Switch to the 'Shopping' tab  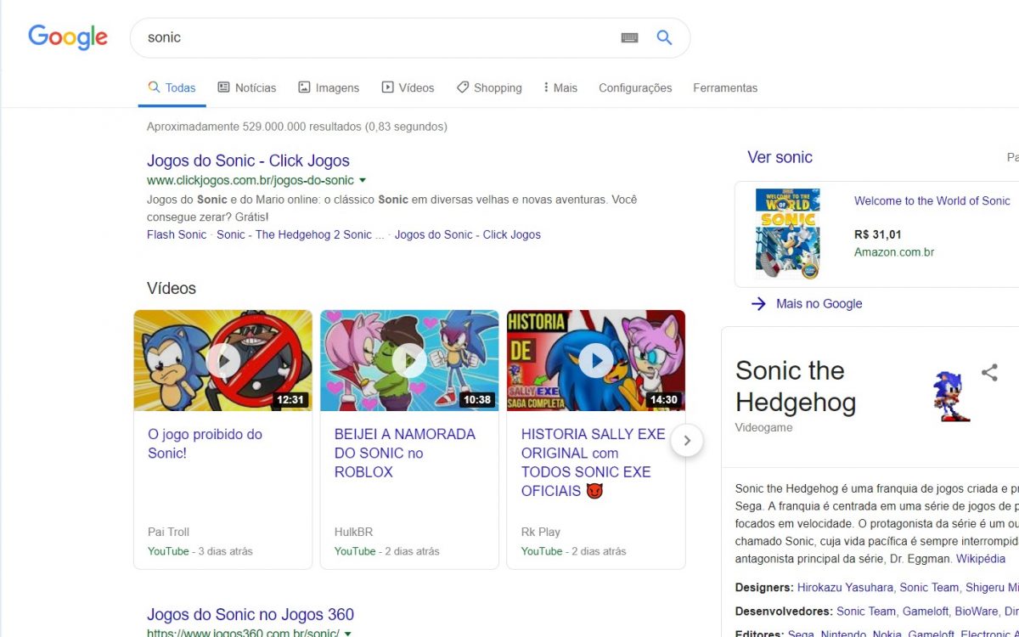pyautogui.click(x=489, y=87)
